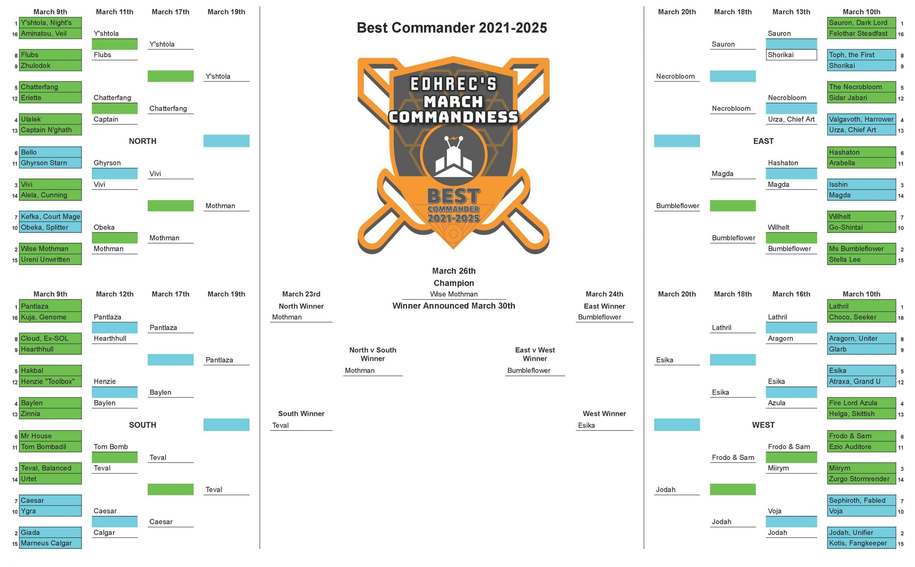Click the Pantlaza seed 1 entry
Viewport: 915px width, 567px height.
(50, 306)
